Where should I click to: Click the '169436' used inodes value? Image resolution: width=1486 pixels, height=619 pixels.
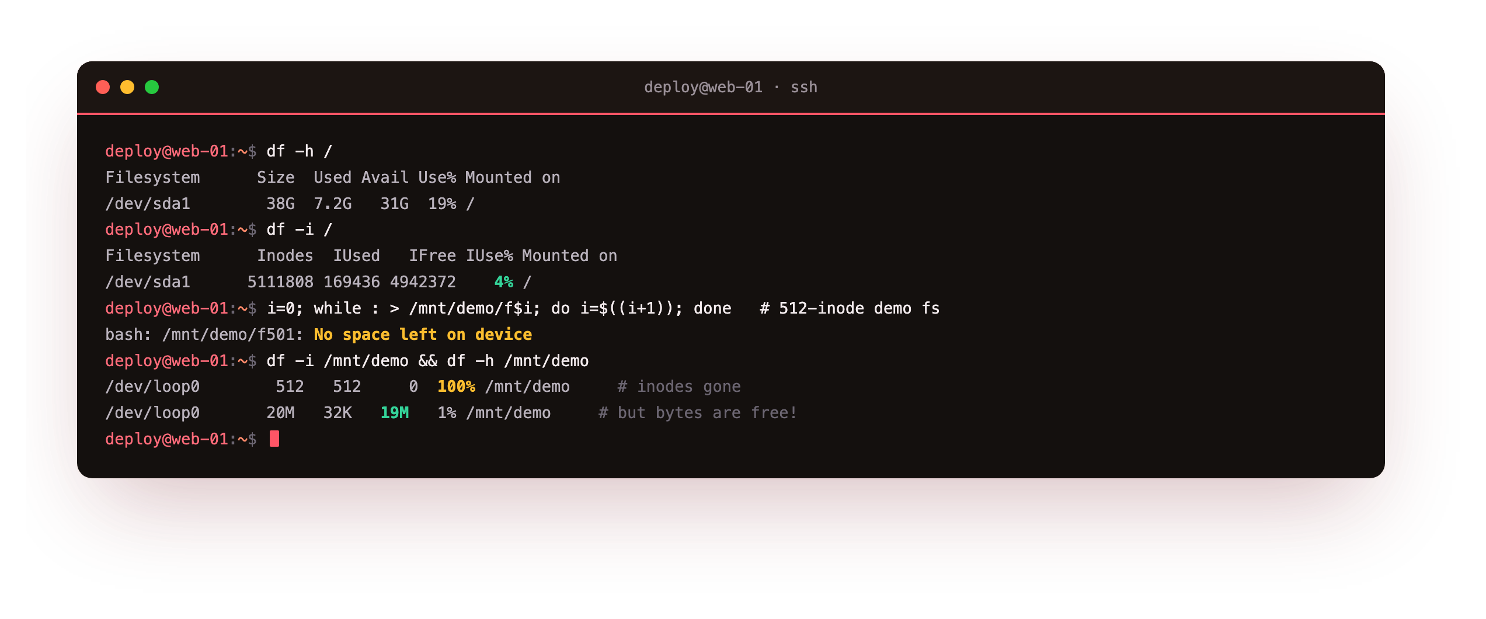(352, 282)
